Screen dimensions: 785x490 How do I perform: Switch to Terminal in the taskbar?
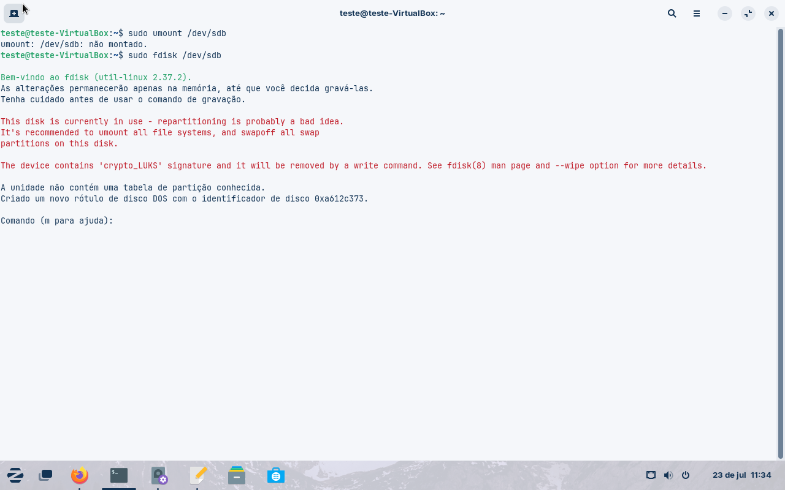click(118, 475)
